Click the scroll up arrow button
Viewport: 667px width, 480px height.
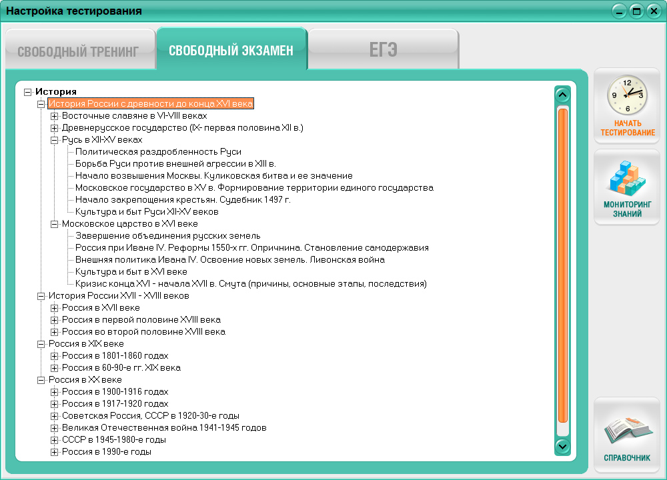562,95
